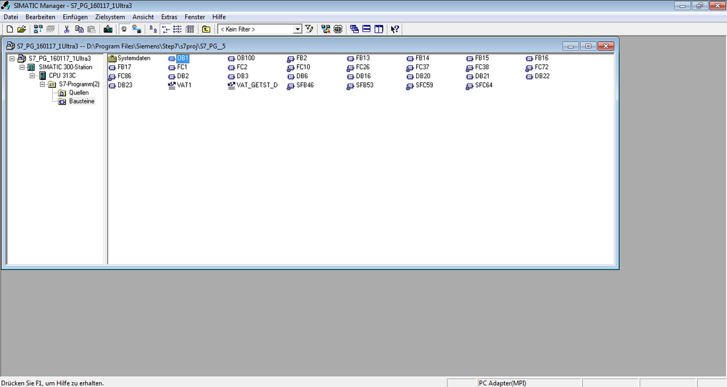The width and height of the screenshot is (727, 387).
Task: Toggle the Online view button
Action: point(137,29)
